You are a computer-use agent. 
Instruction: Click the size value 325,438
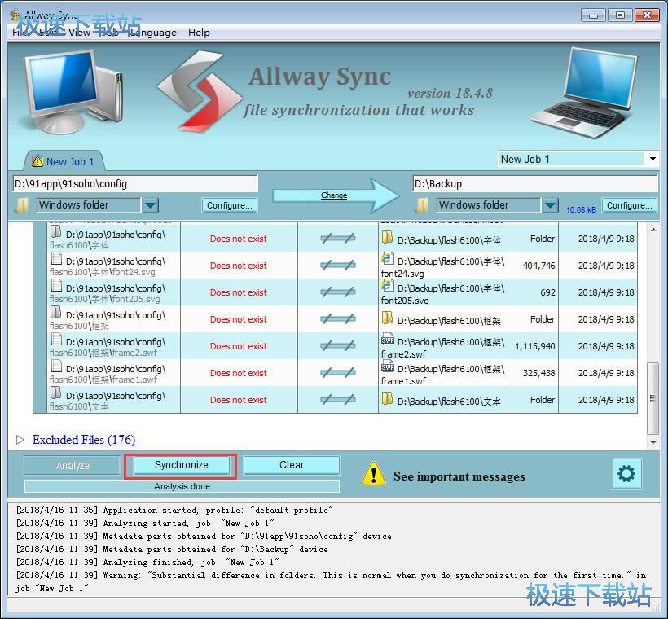pyautogui.click(x=538, y=373)
